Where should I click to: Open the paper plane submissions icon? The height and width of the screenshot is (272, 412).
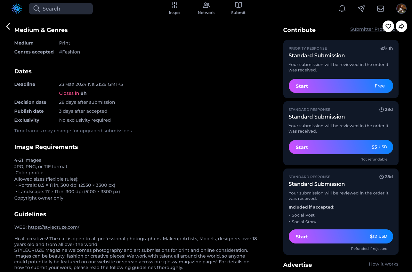pyautogui.click(x=361, y=9)
